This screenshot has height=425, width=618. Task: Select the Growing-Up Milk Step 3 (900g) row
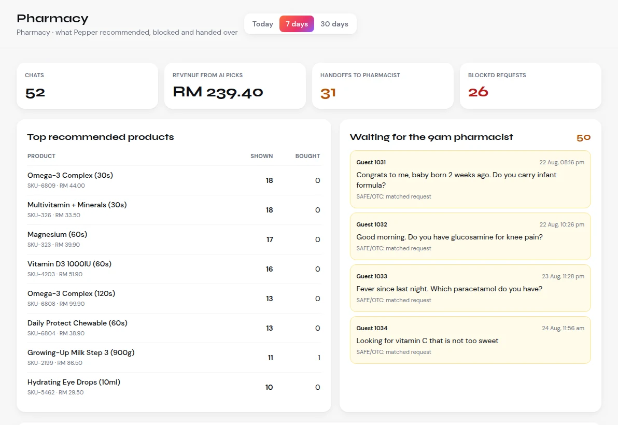(x=174, y=358)
